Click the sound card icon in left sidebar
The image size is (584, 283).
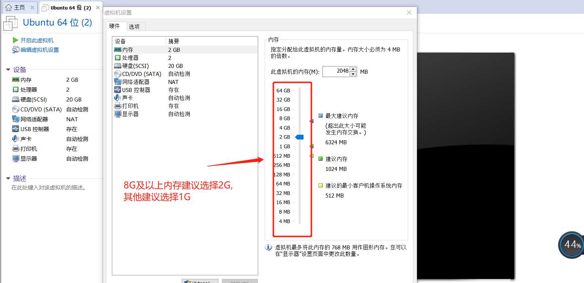click(x=16, y=139)
